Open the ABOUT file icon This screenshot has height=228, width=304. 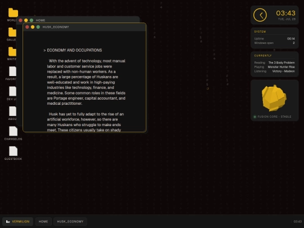12,111
